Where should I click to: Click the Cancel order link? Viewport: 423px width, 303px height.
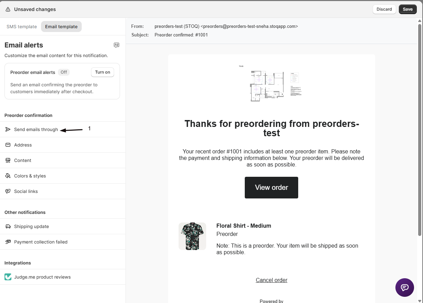point(272,280)
